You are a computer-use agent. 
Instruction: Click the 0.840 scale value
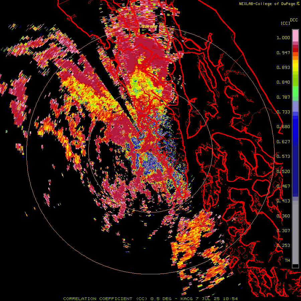point(283,82)
